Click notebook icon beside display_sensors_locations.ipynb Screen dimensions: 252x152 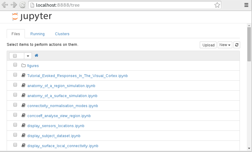click(x=23, y=125)
